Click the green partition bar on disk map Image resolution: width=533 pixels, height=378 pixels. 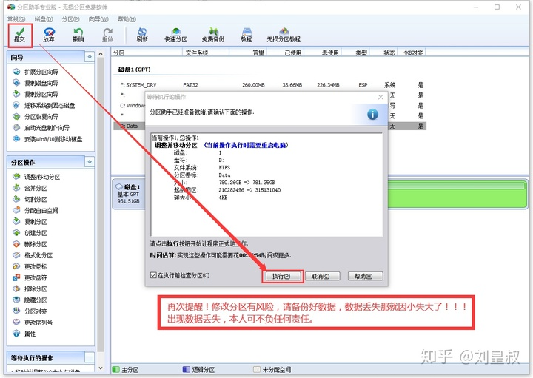point(457,195)
